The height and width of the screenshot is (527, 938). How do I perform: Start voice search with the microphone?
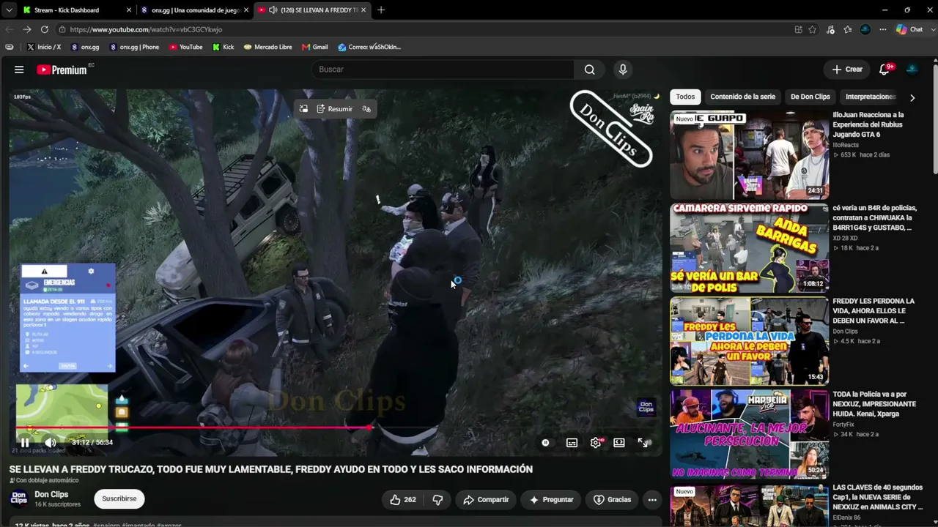click(x=623, y=70)
